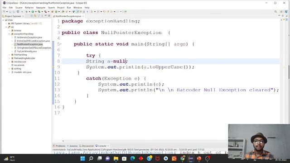The image size is (290, 163).
Task: Expand the FileHandling package
Action: [x=9, y=55]
